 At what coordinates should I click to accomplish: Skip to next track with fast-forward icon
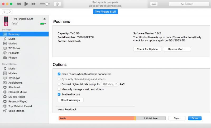(x=33, y=4)
